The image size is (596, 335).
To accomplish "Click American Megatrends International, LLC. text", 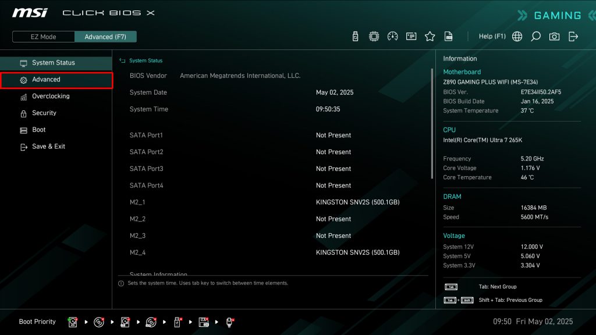I will (x=240, y=76).
